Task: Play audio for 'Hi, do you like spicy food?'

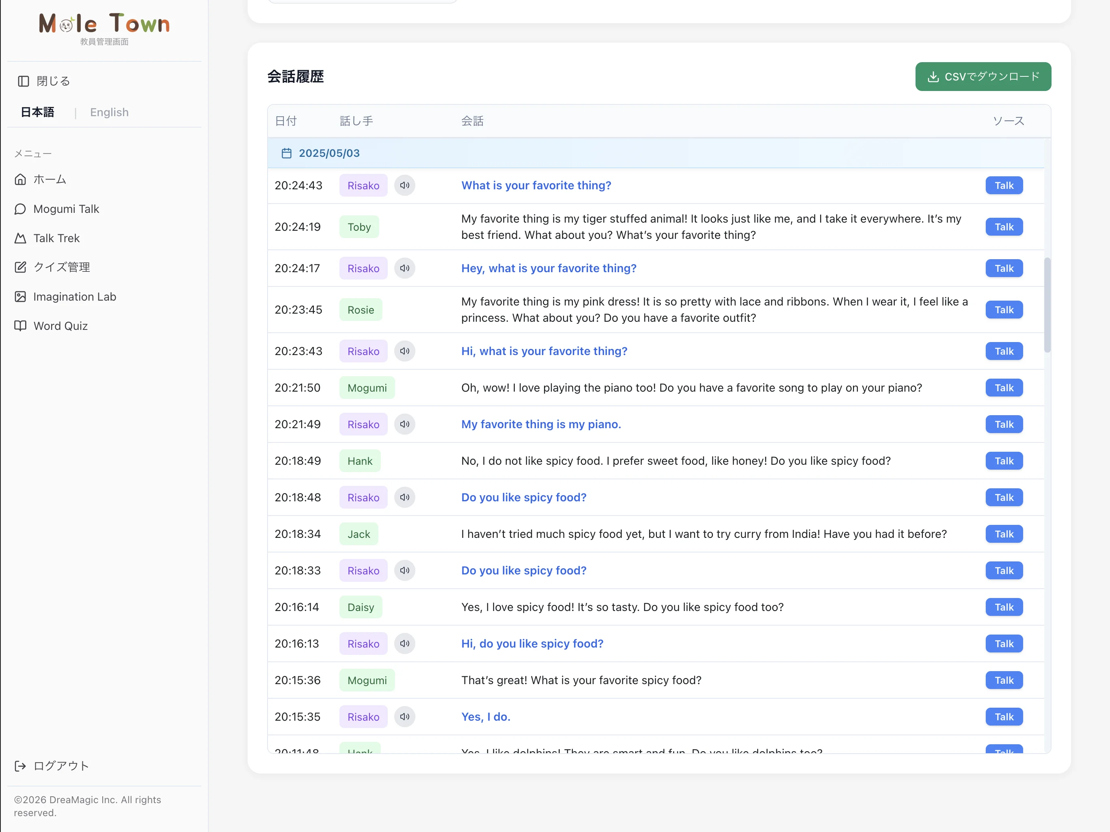Action: [404, 644]
